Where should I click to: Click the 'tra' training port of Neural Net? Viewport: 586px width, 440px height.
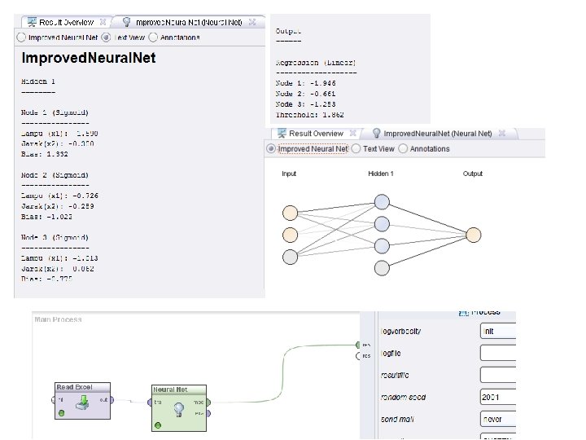coord(151,403)
